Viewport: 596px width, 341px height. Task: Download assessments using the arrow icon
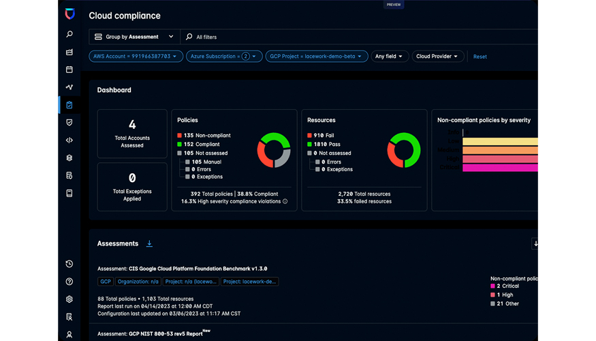point(149,243)
